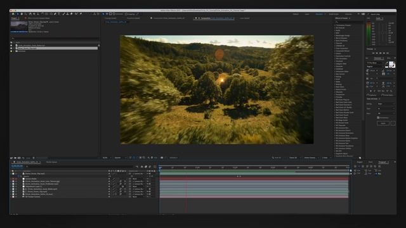Click the Apply button in right panel
The image size is (406, 228).
tap(383, 123)
